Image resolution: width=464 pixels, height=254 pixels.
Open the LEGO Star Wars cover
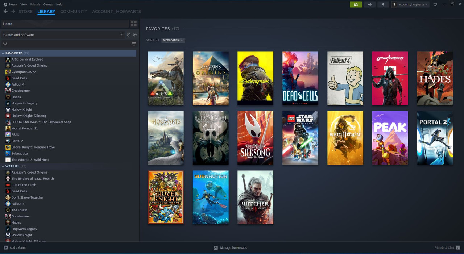pyautogui.click(x=300, y=138)
